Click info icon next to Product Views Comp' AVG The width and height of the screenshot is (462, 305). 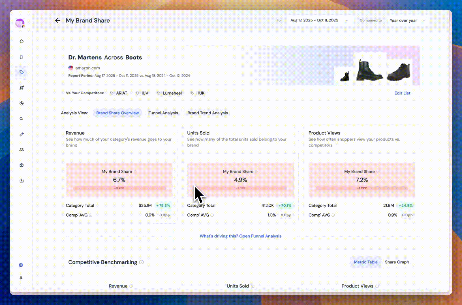click(x=333, y=215)
